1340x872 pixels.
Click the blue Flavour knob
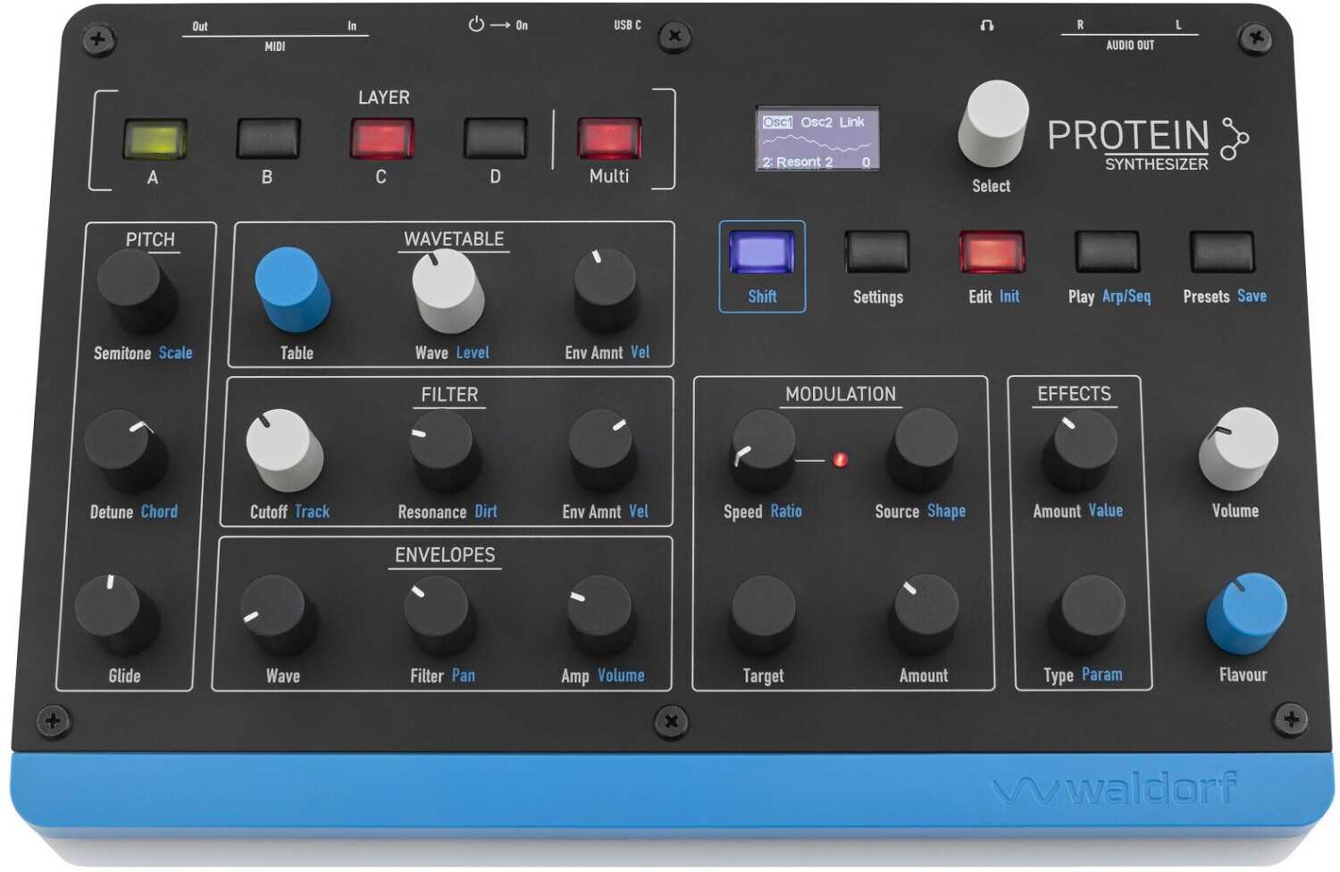[1246, 612]
